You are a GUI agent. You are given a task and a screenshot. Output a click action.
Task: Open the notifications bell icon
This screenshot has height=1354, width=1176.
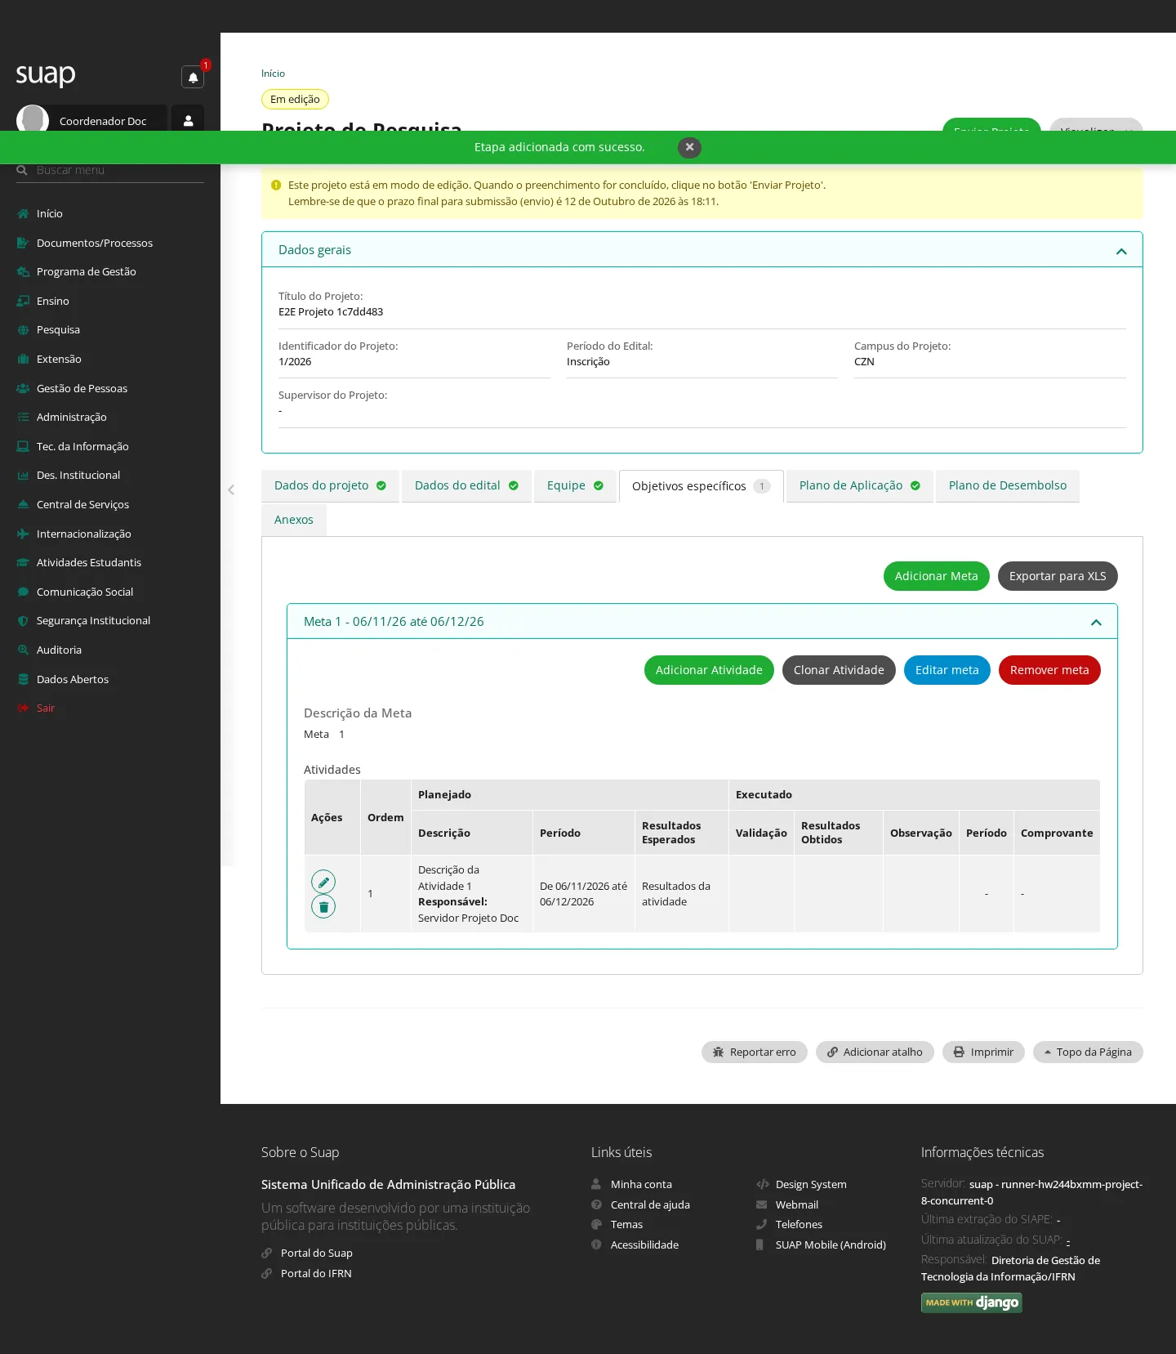(193, 78)
